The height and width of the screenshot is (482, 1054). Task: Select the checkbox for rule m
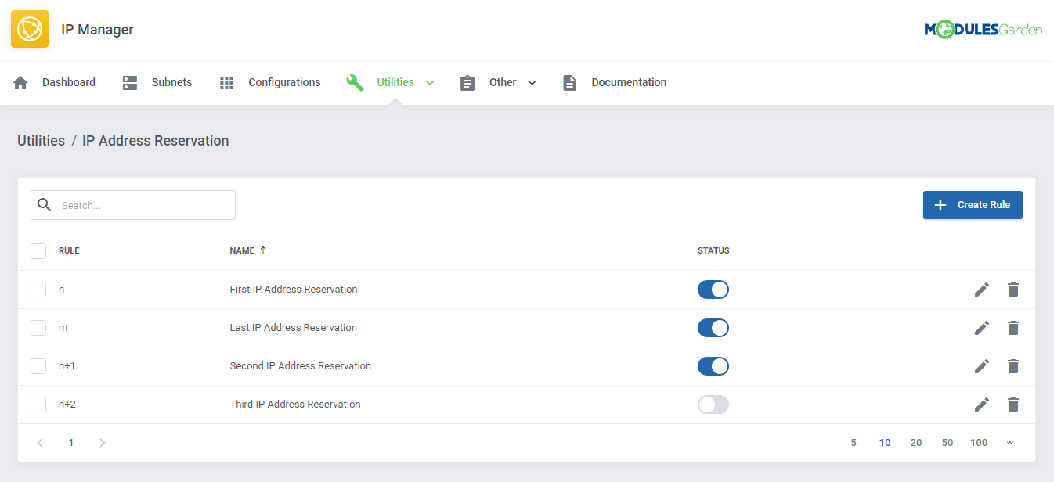38,327
